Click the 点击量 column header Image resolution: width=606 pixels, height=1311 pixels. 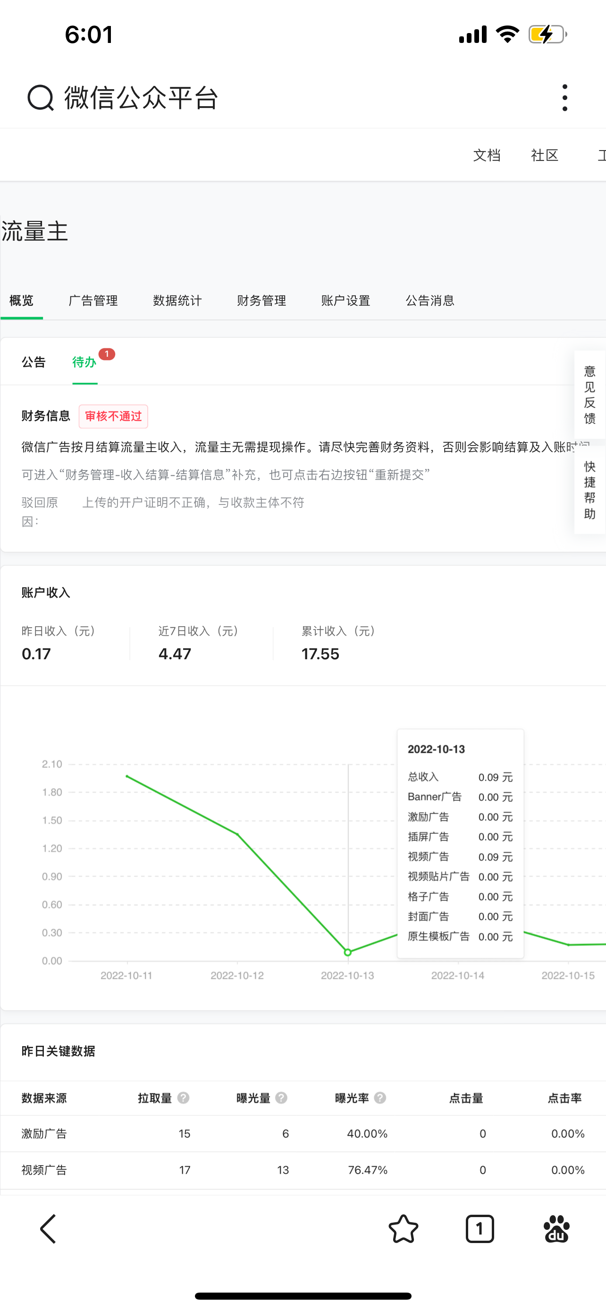466,1098
